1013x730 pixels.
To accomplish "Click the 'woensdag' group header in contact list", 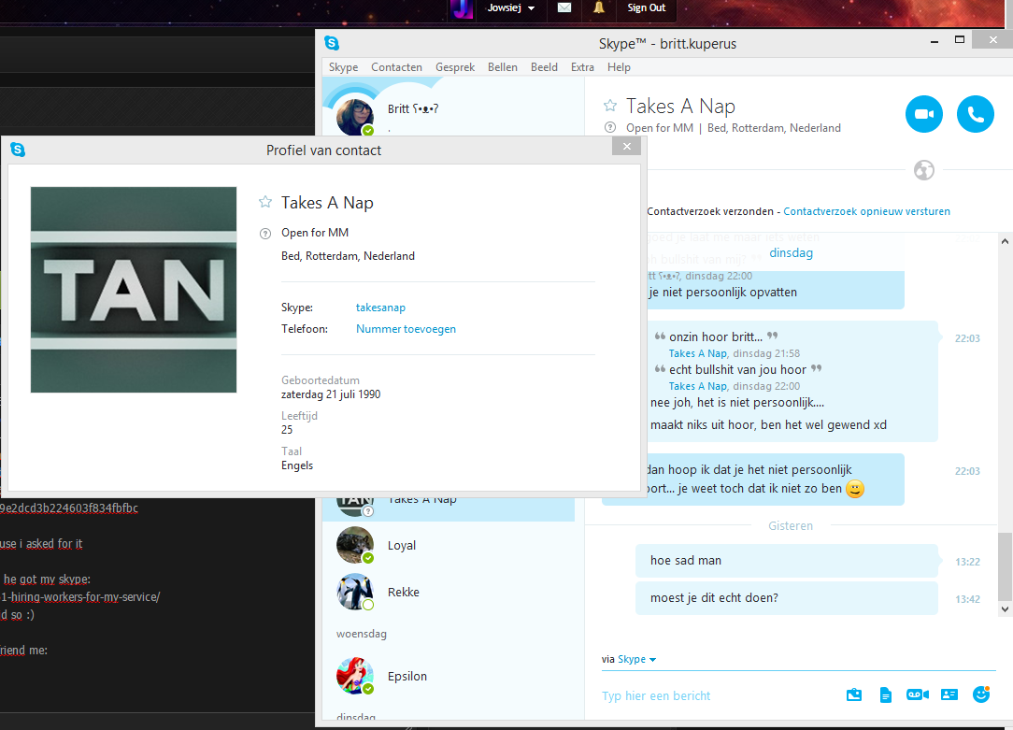I will pos(361,634).
